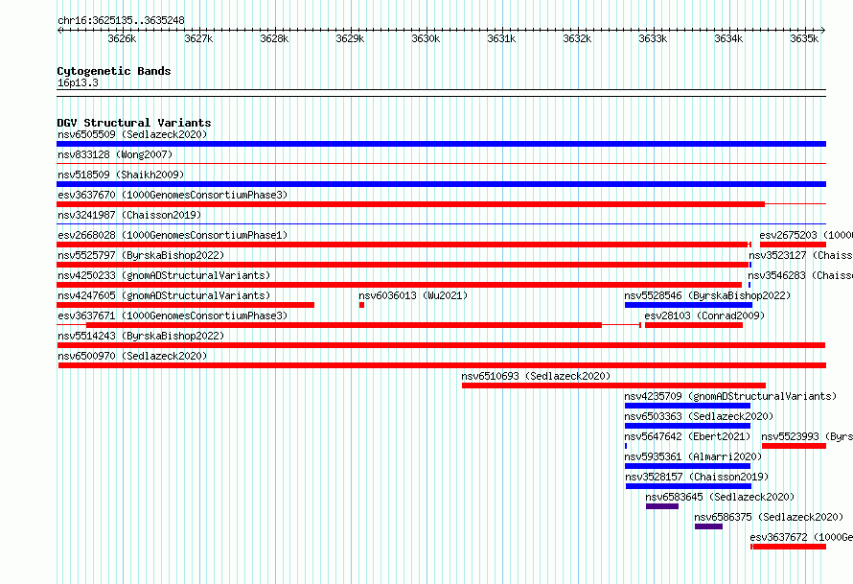Viewport: 853px width, 584px height.
Task: Select nsv6503363 (Sedlazeck2020) label
Action: pyautogui.click(x=699, y=416)
